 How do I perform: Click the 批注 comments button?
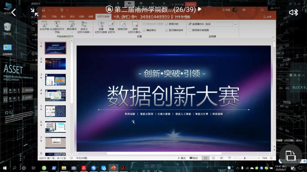(x=194, y=158)
